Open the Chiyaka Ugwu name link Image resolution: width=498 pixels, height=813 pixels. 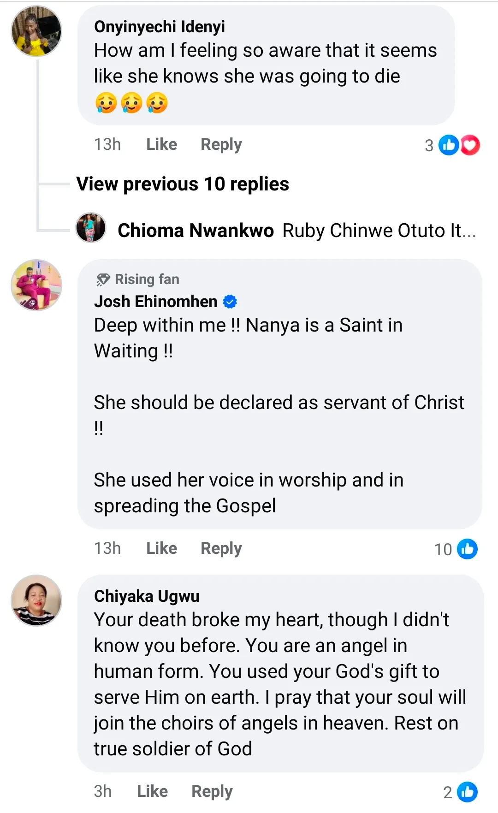coord(147,596)
